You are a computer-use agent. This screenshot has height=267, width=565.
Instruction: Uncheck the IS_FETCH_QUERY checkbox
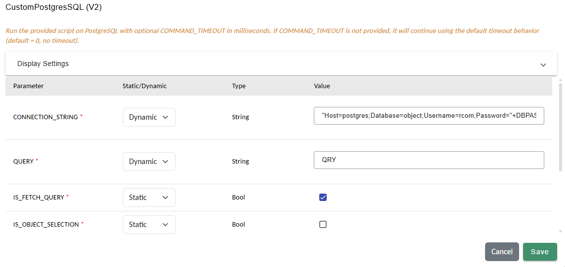click(x=323, y=198)
